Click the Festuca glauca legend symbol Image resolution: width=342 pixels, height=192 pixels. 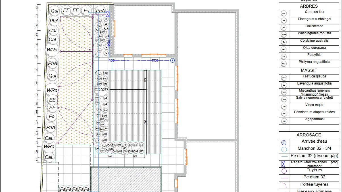(284, 78)
